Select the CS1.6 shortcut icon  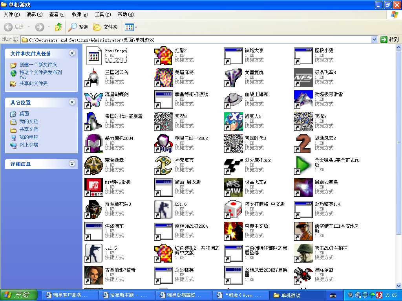(164, 209)
